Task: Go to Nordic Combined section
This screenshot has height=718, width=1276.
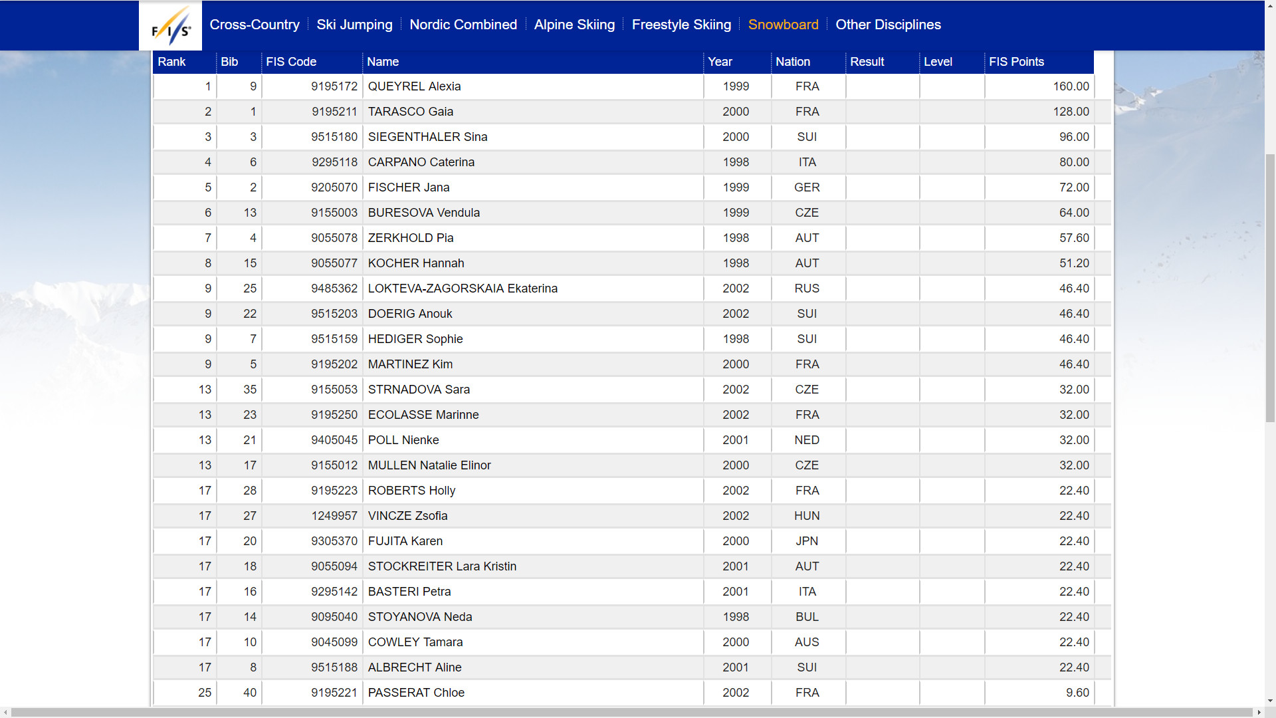Action: click(x=463, y=25)
